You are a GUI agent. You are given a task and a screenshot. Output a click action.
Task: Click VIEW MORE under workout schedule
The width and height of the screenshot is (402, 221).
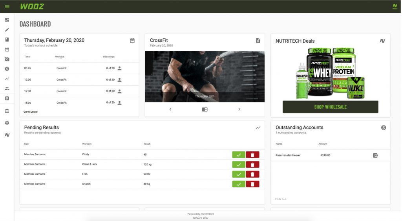pos(31,112)
